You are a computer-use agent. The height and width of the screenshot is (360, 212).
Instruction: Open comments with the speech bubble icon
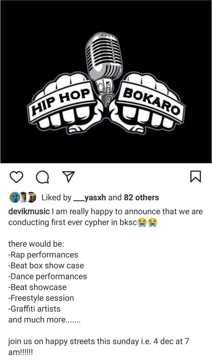43,177
